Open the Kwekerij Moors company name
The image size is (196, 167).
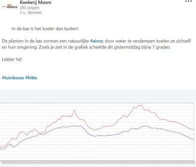[36, 3]
